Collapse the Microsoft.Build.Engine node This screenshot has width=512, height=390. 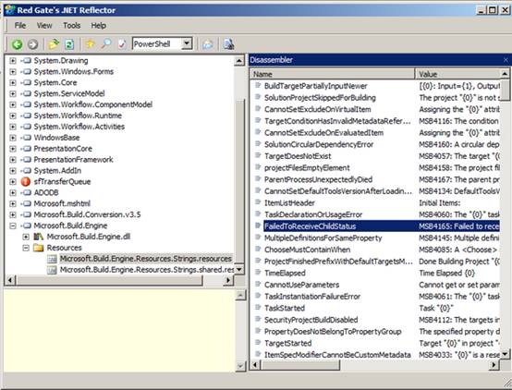(13, 225)
